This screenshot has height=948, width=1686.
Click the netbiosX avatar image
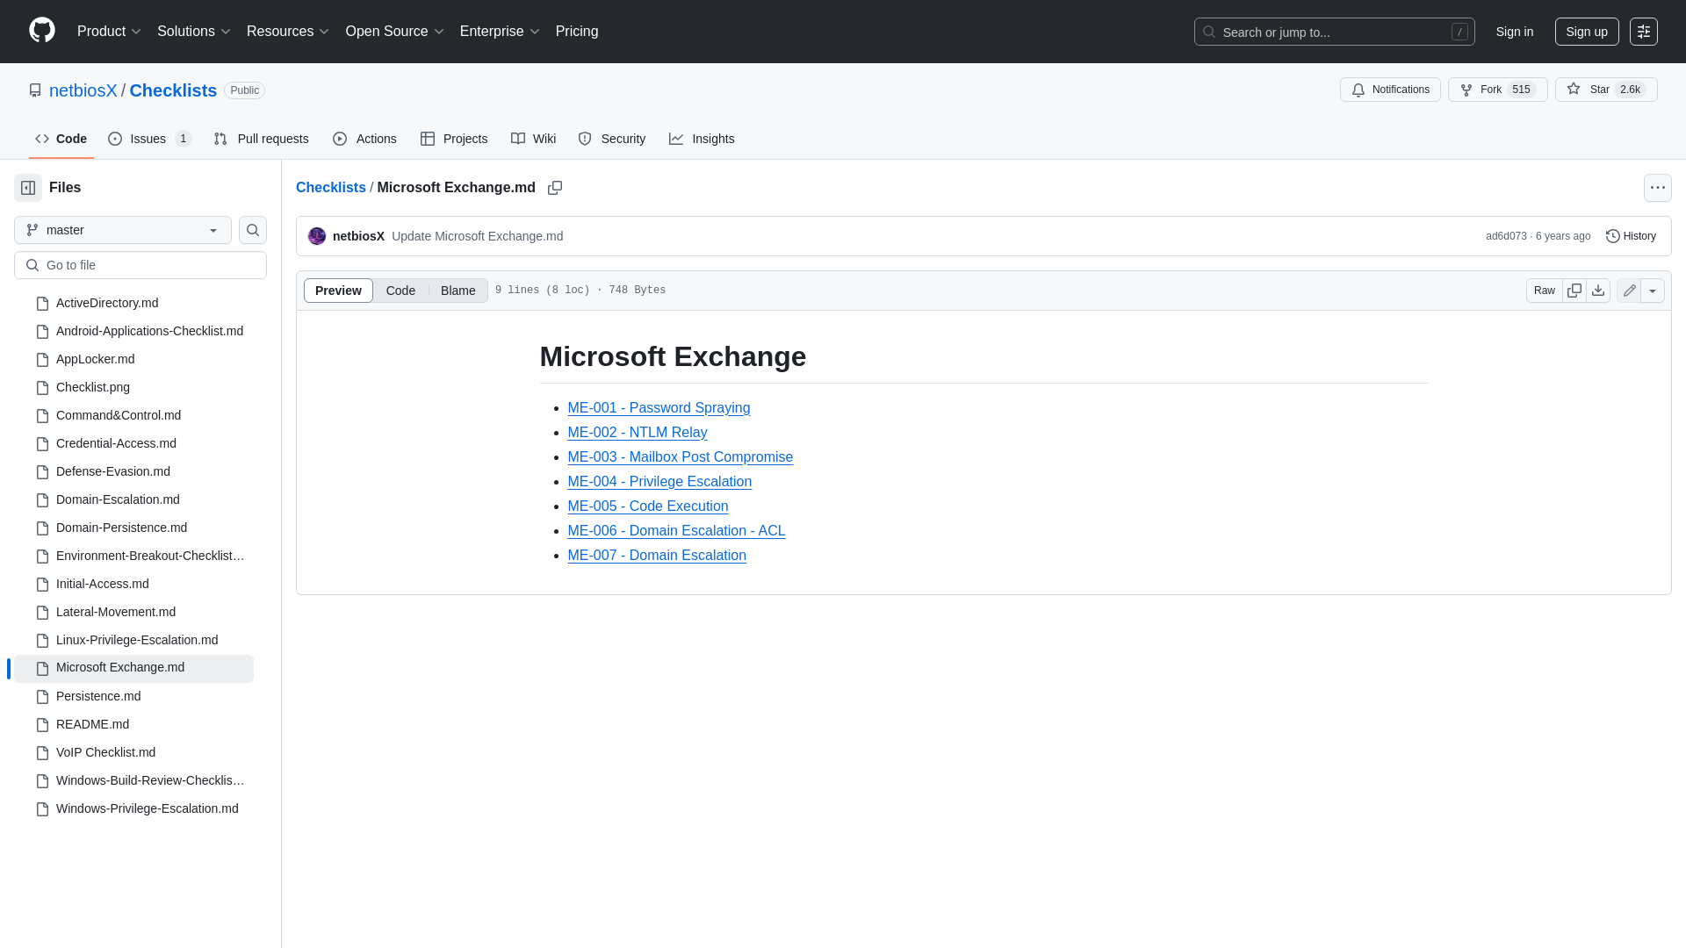(317, 236)
